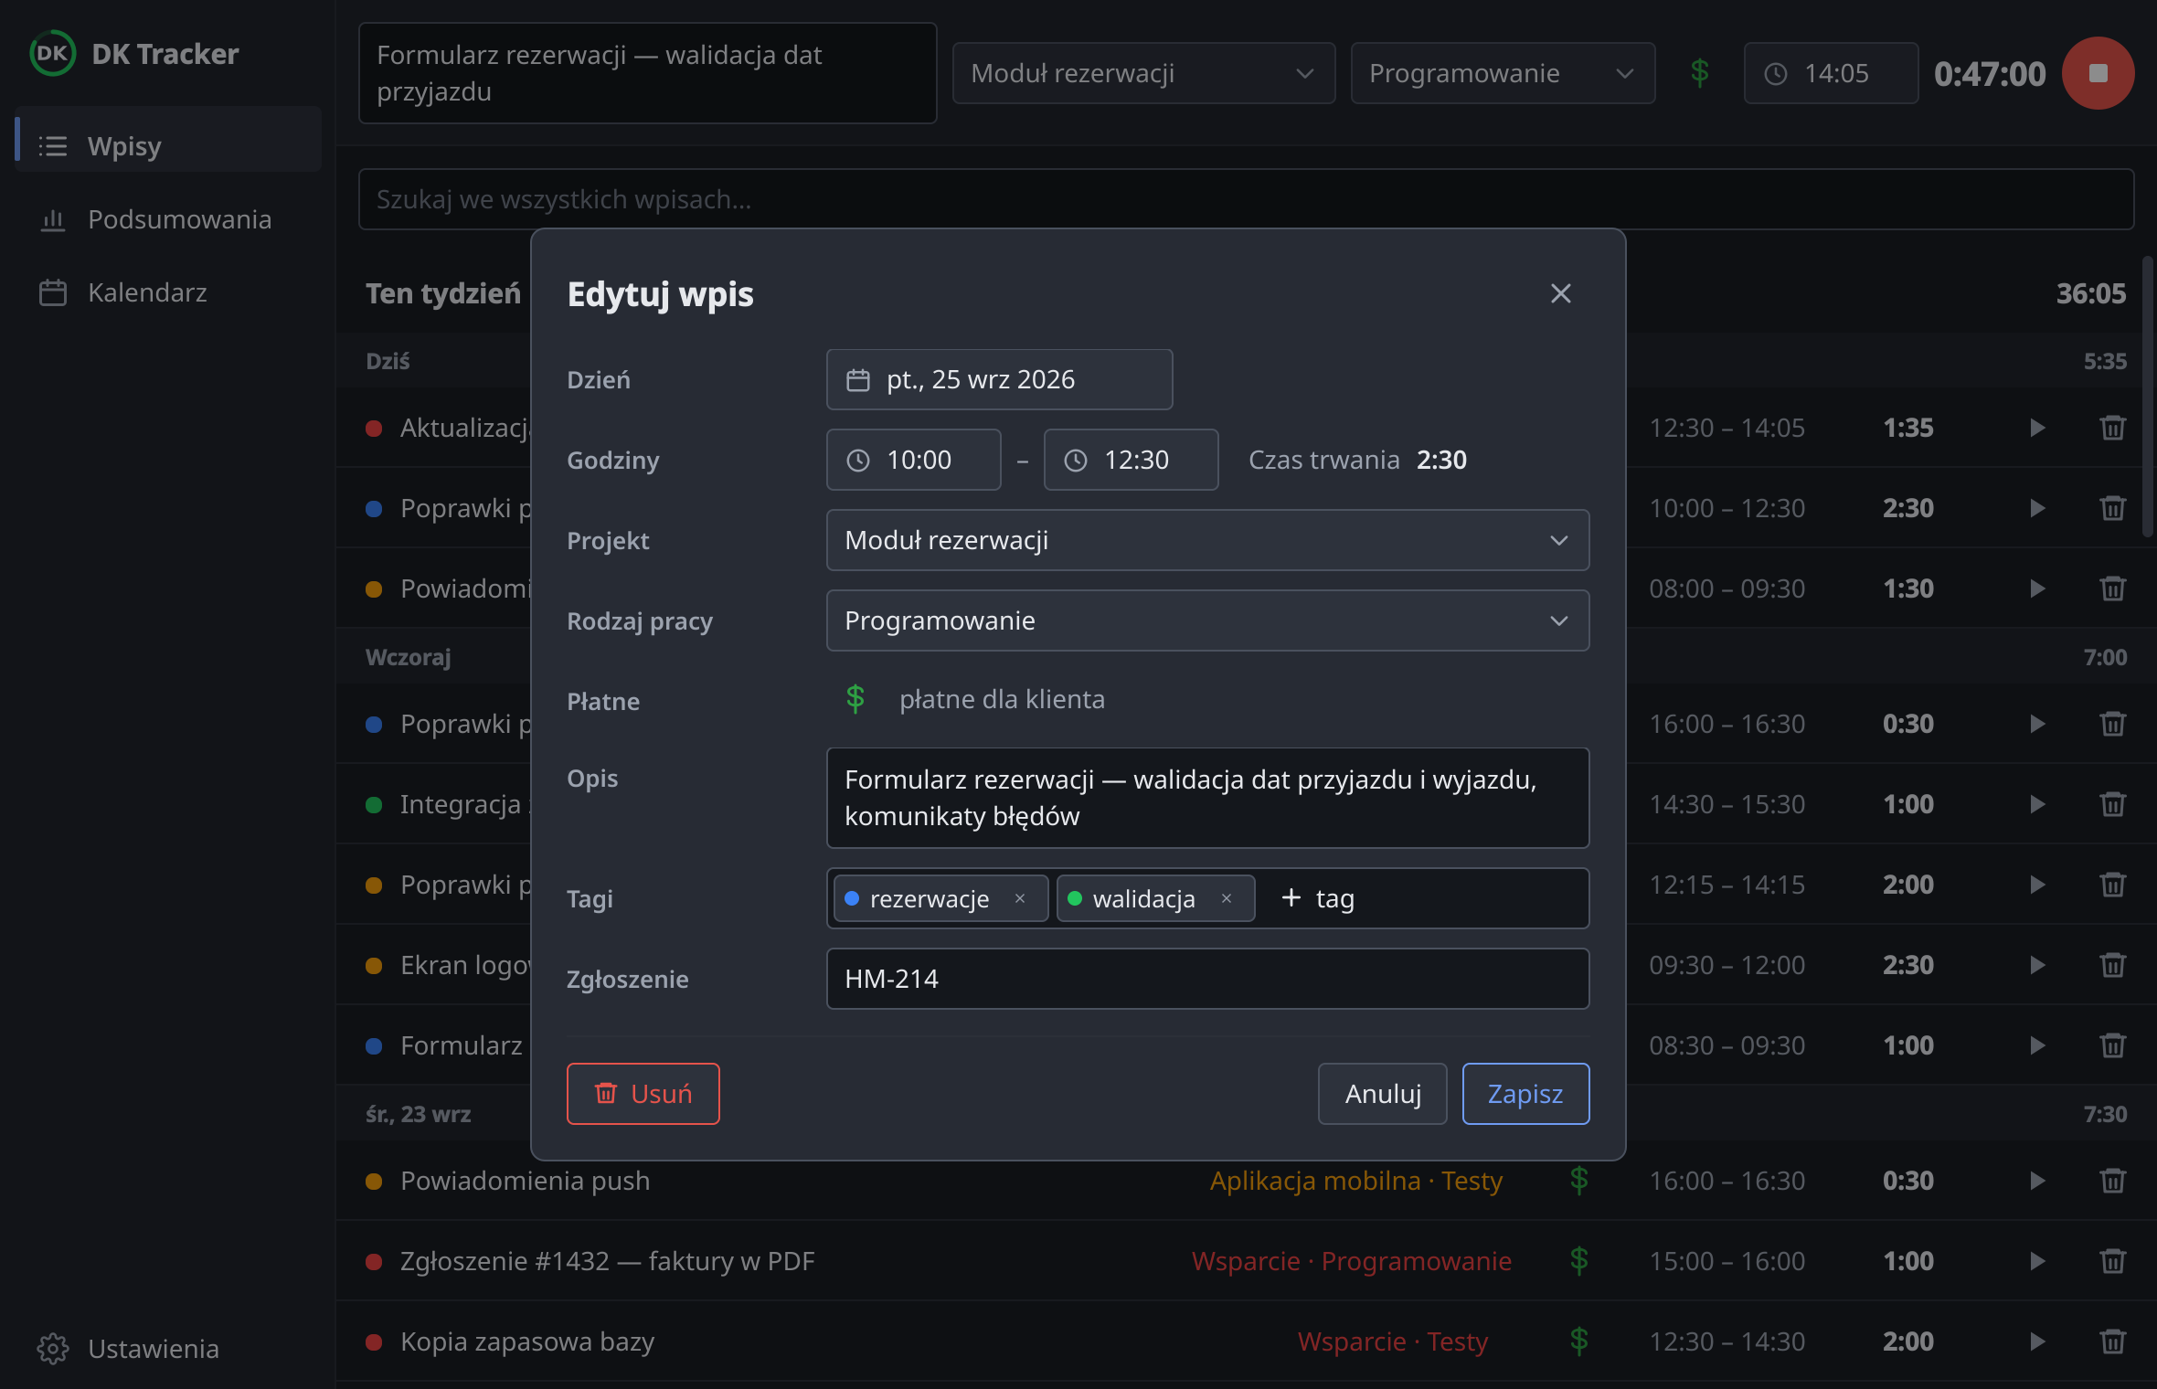Remove the walidacja tag
2157x1389 pixels.
coord(1227,898)
